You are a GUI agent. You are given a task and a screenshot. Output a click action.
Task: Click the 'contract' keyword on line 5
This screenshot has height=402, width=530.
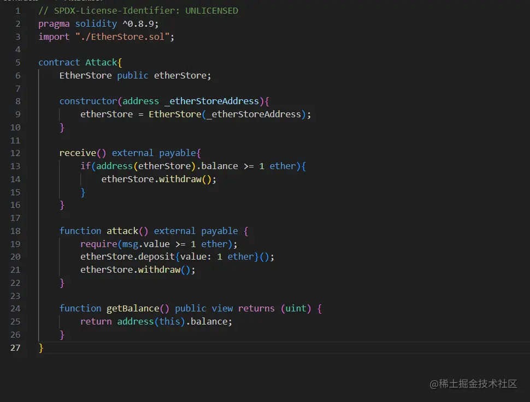point(59,62)
